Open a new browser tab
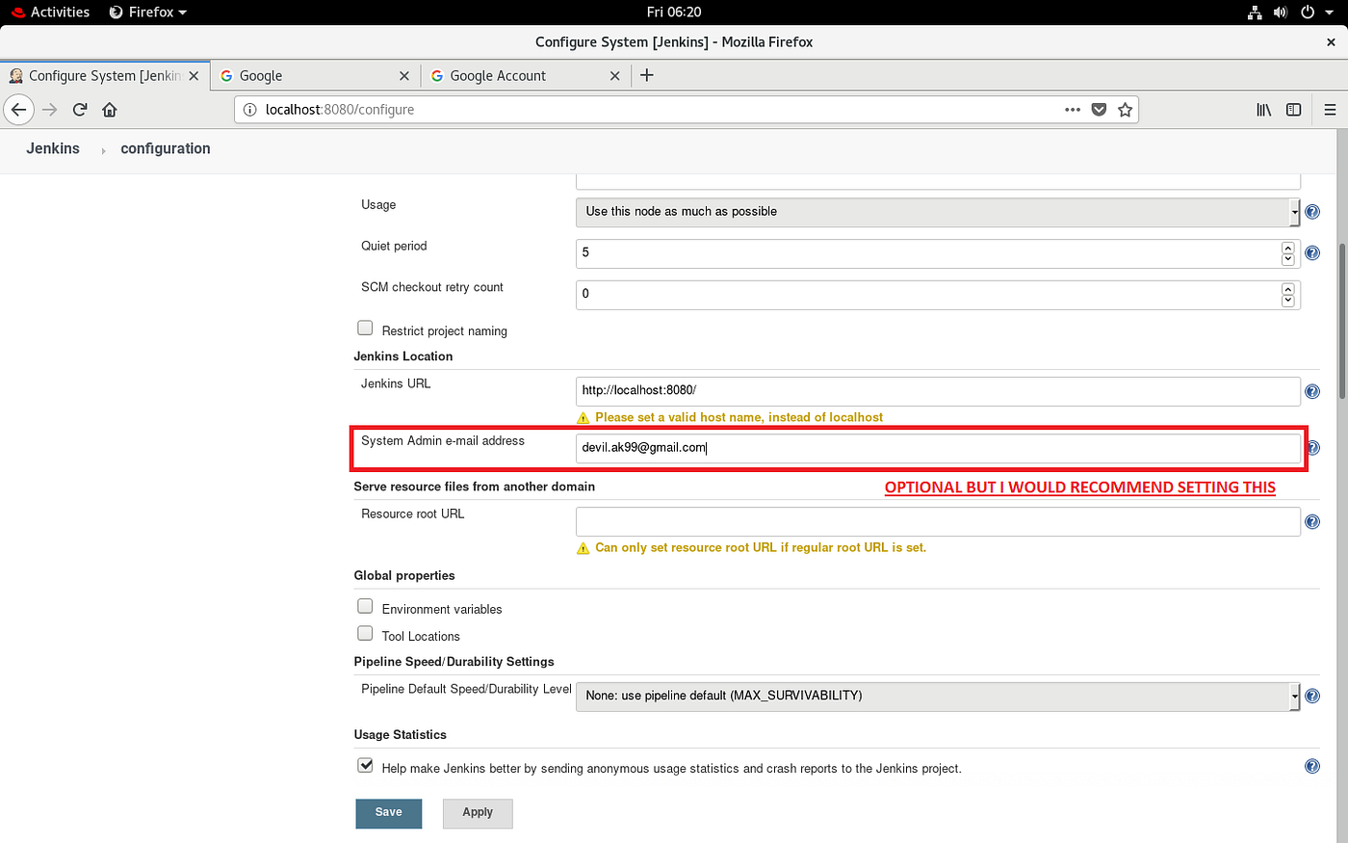 click(647, 75)
